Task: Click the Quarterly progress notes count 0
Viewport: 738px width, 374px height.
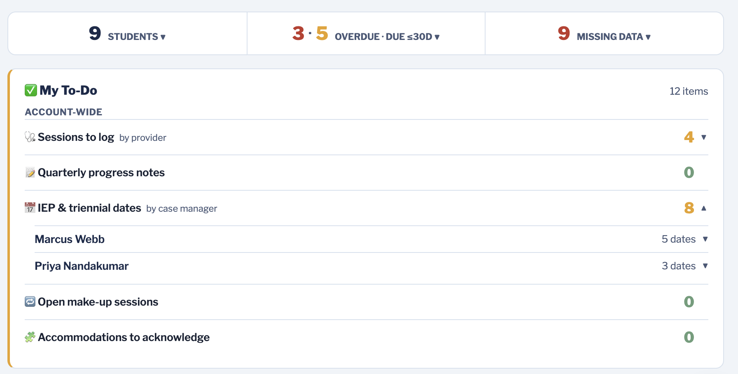Action: tap(689, 173)
